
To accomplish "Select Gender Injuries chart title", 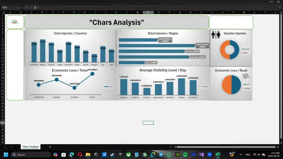I will coord(235,33).
